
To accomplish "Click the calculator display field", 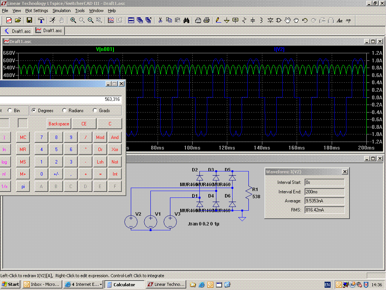I will [x=60, y=99].
